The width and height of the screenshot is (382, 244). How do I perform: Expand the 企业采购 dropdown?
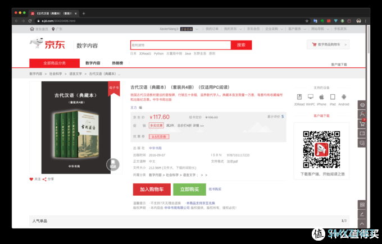click(x=281, y=29)
